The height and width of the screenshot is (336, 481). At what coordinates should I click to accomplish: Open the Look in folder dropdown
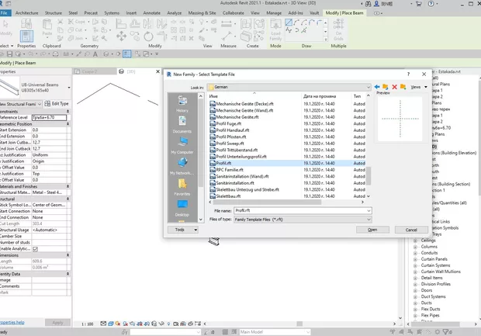coord(287,88)
